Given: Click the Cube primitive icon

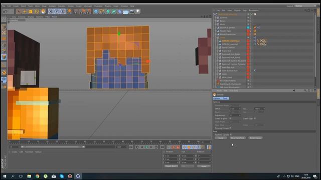Looking at the screenshot, I should click(x=96, y=11).
